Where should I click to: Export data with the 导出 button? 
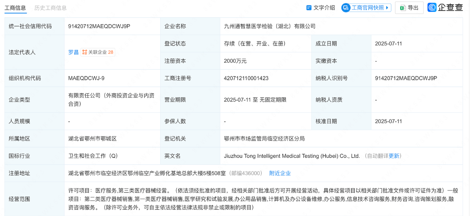409,8
